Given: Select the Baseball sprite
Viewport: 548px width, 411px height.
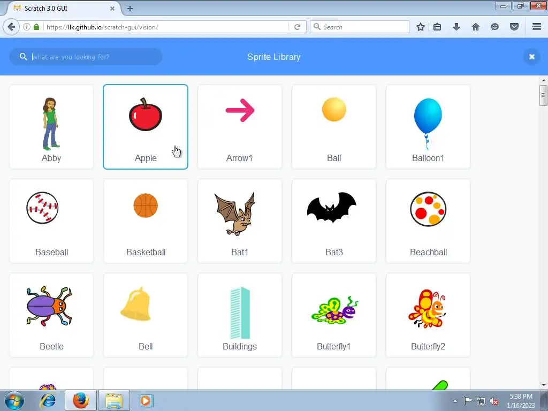Looking at the screenshot, I should click(51, 221).
